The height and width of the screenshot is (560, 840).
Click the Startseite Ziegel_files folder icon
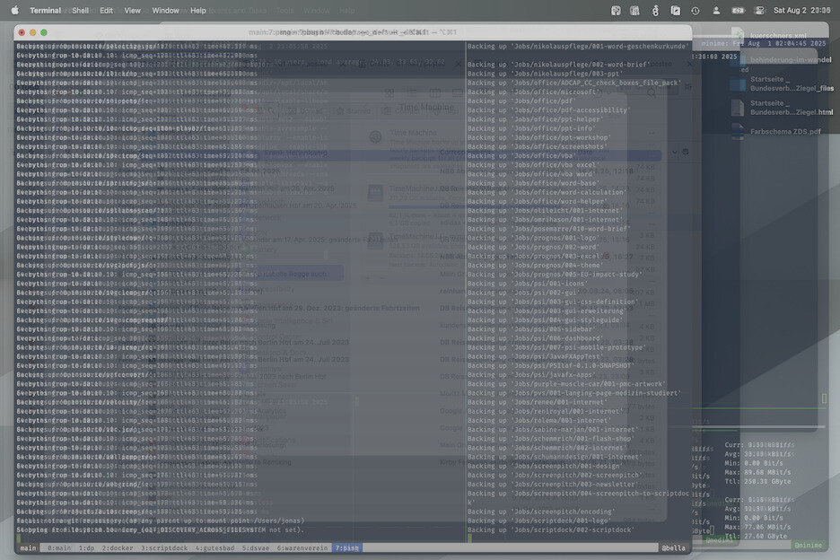pyautogui.click(x=737, y=83)
